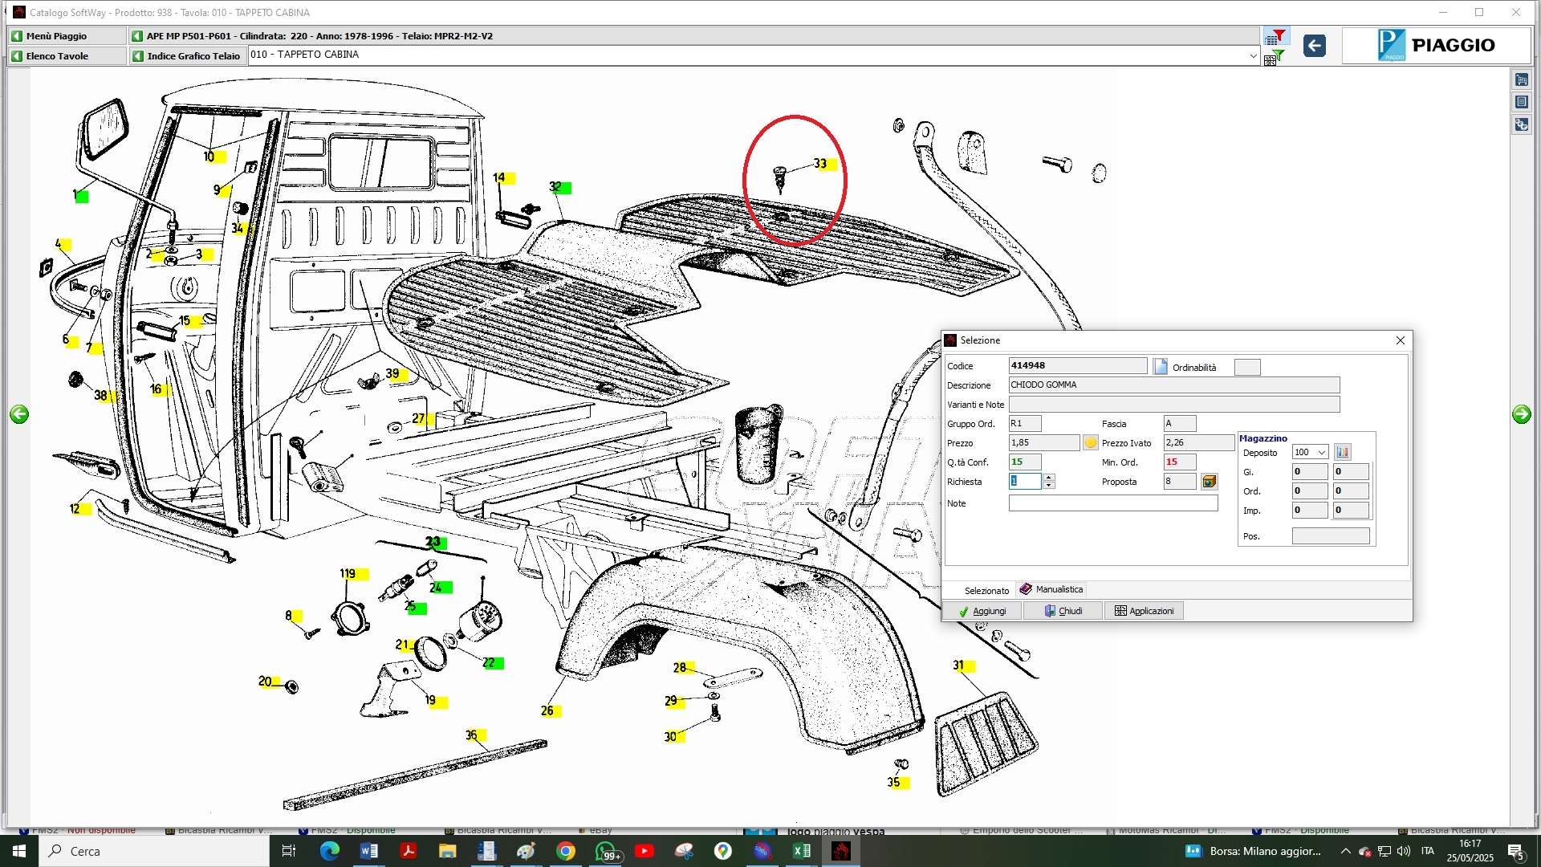The height and width of the screenshot is (867, 1541).
Task: Go to previous table with green left arrow
Action: 19,414
